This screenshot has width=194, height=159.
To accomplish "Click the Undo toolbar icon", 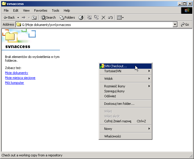I will pos(110,17).
